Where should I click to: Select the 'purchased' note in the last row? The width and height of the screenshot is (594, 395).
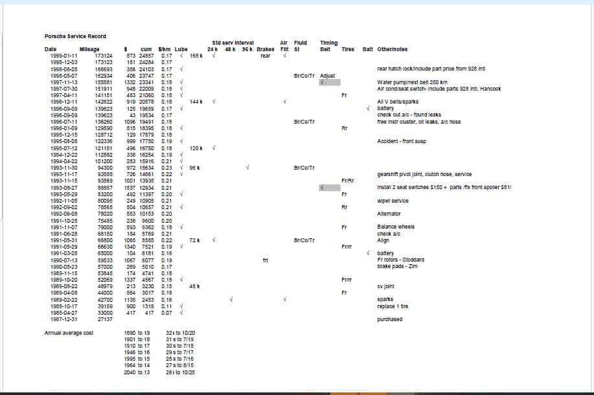pos(389,319)
